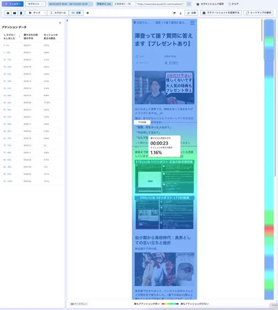Sort by % スクロールしました column

11,36
